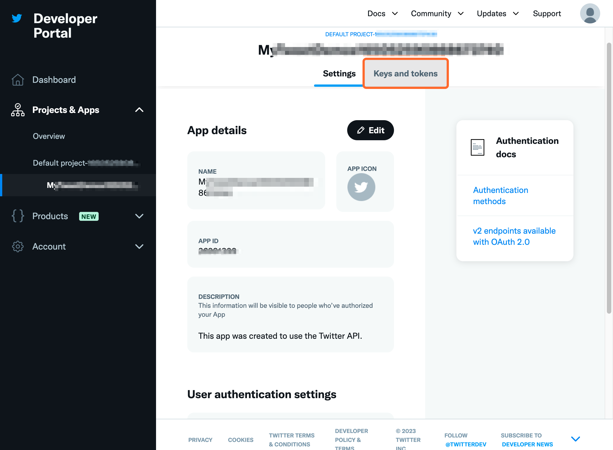The width and height of the screenshot is (613, 450).
Task: Click the Account label in the sidebar
Action: pyautogui.click(x=49, y=246)
